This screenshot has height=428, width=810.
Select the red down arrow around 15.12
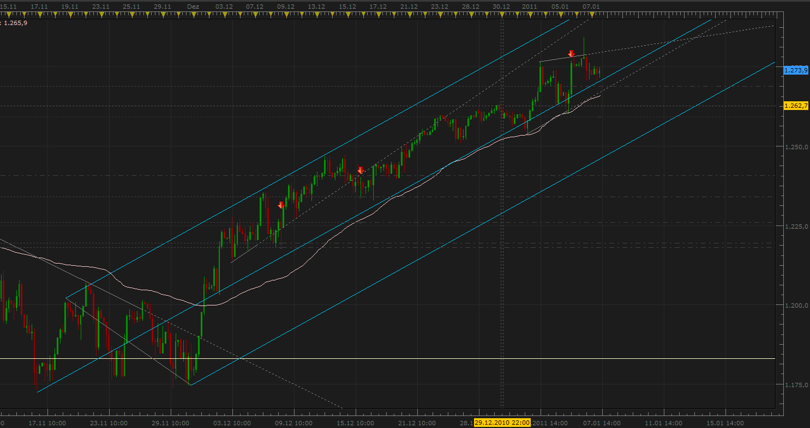coord(360,170)
